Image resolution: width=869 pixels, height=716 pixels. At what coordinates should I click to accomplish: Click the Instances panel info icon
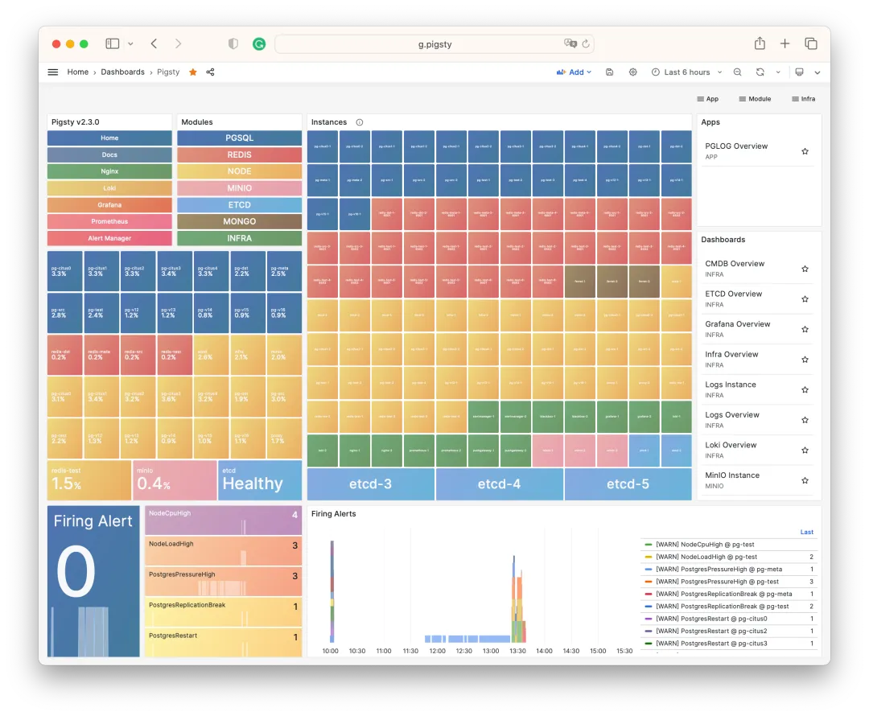360,122
